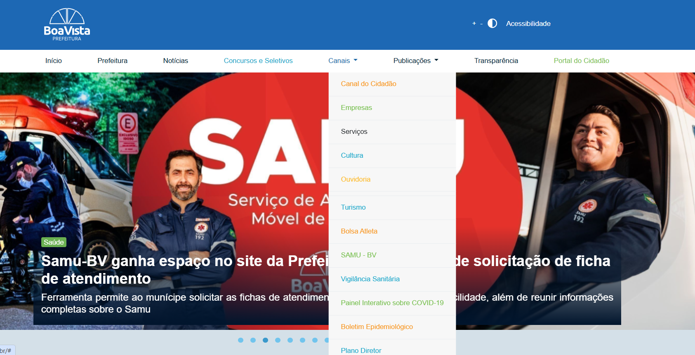
Task: Click the green Saúde category tag
Action: tap(54, 242)
